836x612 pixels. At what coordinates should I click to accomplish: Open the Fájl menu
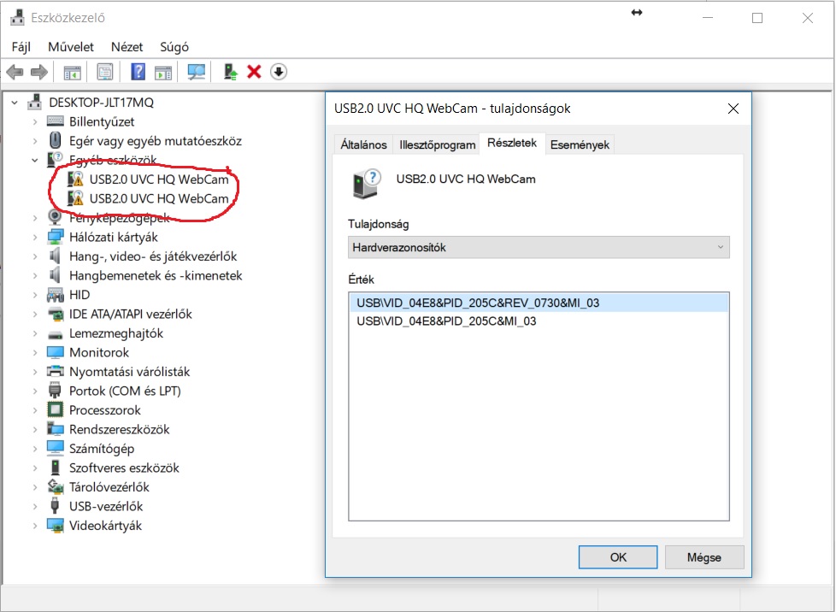pos(21,47)
